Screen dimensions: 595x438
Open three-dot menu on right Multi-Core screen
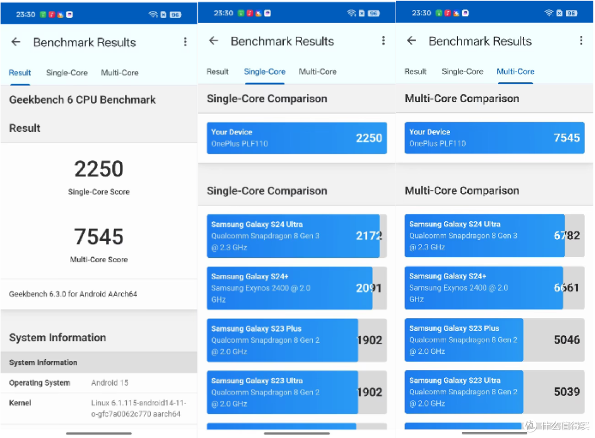pos(581,41)
